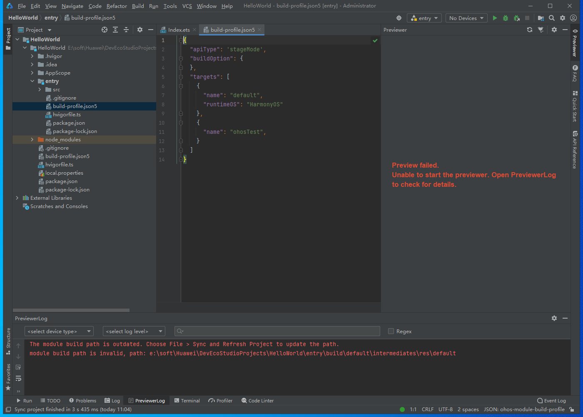Expand External Libraries node
The image size is (583, 417).
click(17, 198)
